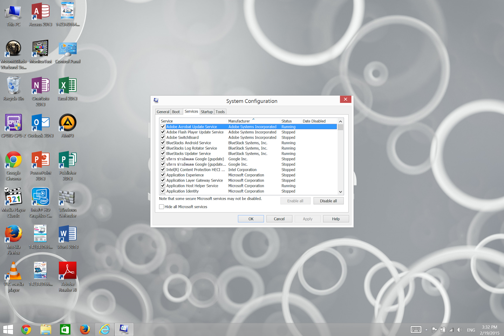The image size is (504, 336).
Task: Open the CPUID CPU-Z shortcut
Action: pyautogui.click(x=14, y=126)
